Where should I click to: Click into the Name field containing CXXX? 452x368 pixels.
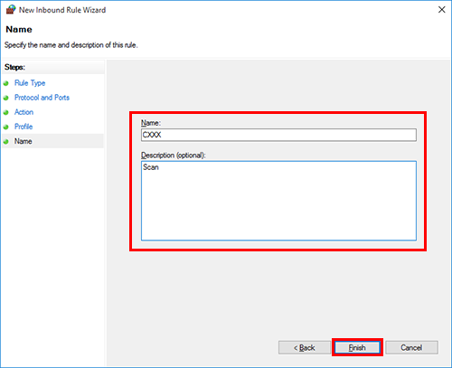(x=278, y=135)
